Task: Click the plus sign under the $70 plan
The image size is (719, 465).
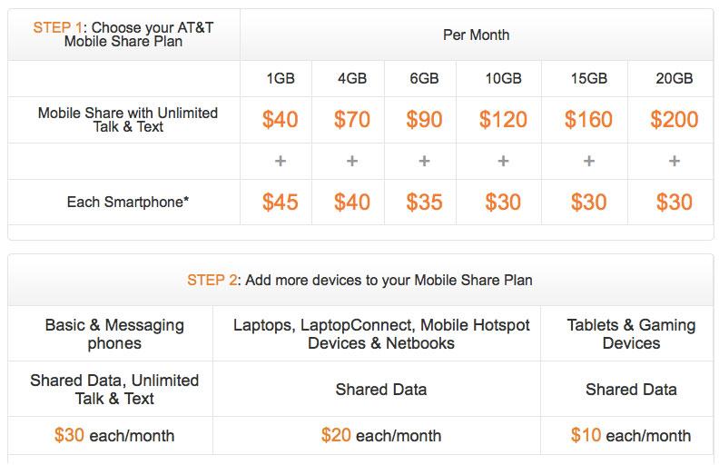Action: coord(352,161)
